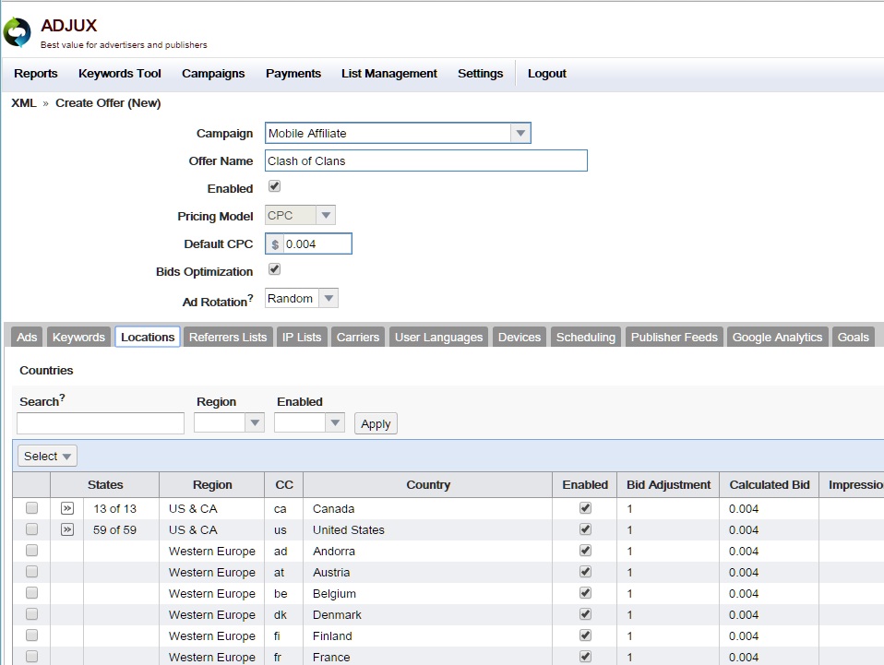
Task: Click the Default CPC input field
Action: (x=317, y=244)
